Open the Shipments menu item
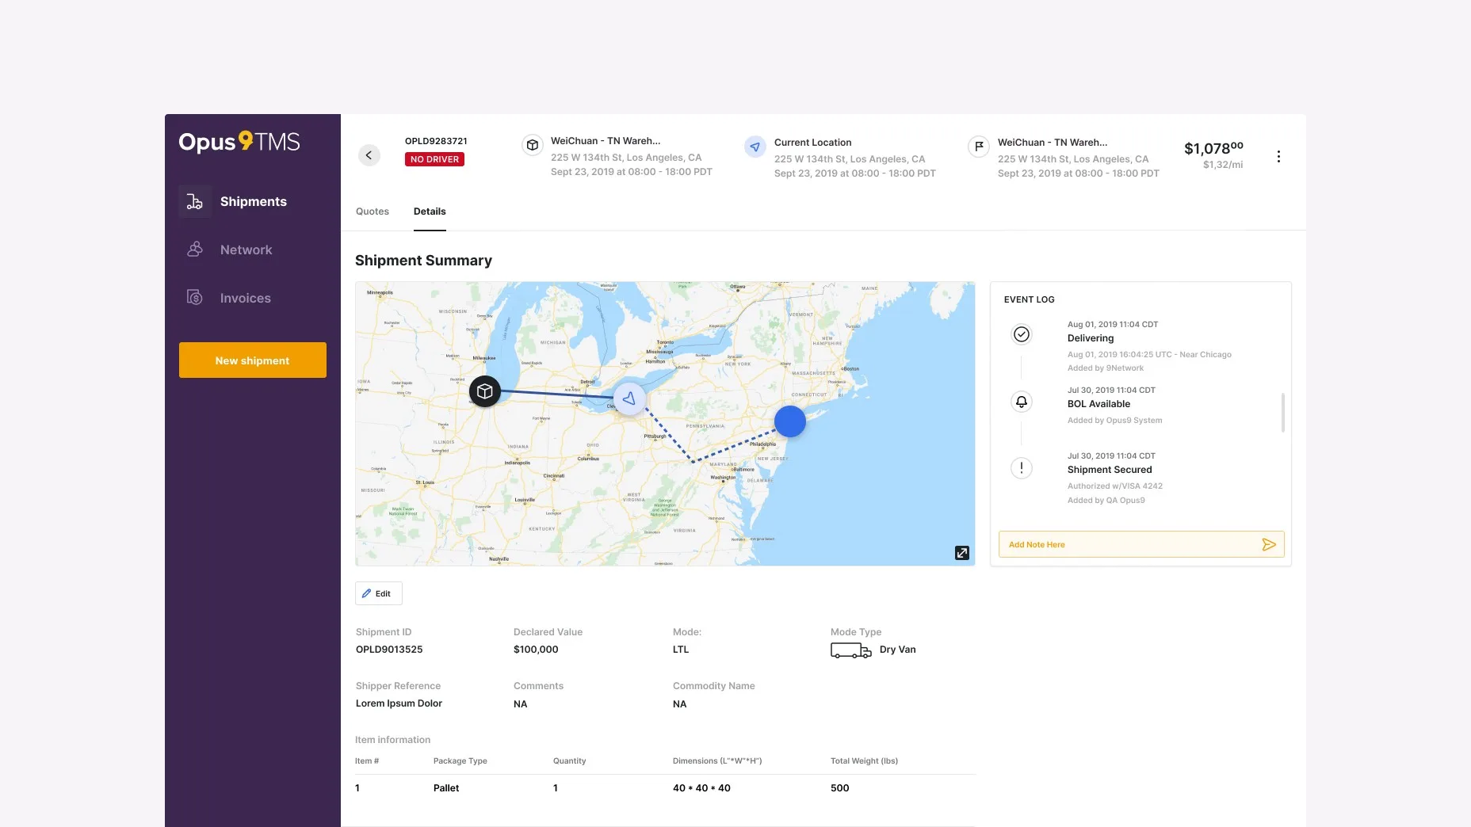This screenshot has height=827, width=1471. coord(253,201)
